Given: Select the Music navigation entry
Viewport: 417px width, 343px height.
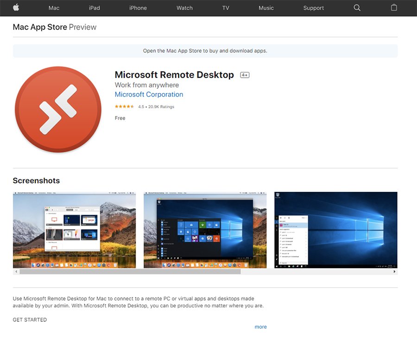Looking at the screenshot, I should (266, 8).
